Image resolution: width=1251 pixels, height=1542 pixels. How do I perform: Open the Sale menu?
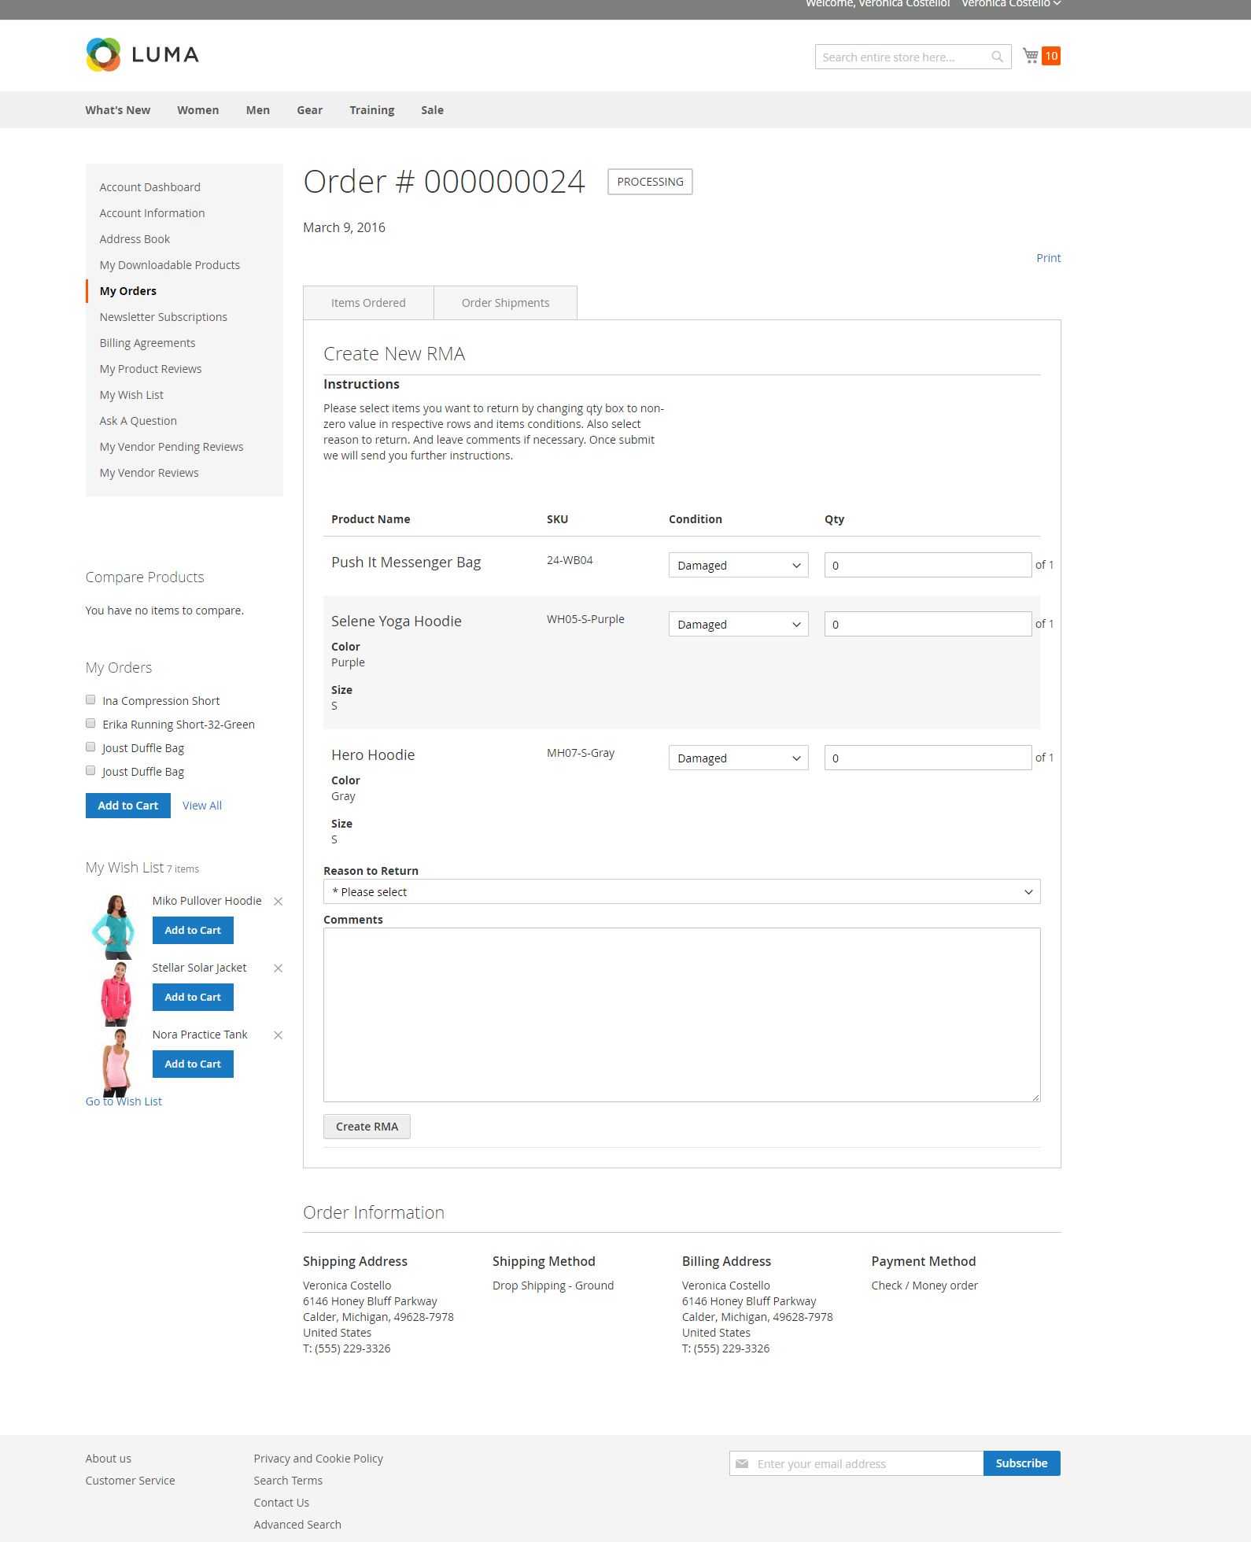click(x=432, y=110)
